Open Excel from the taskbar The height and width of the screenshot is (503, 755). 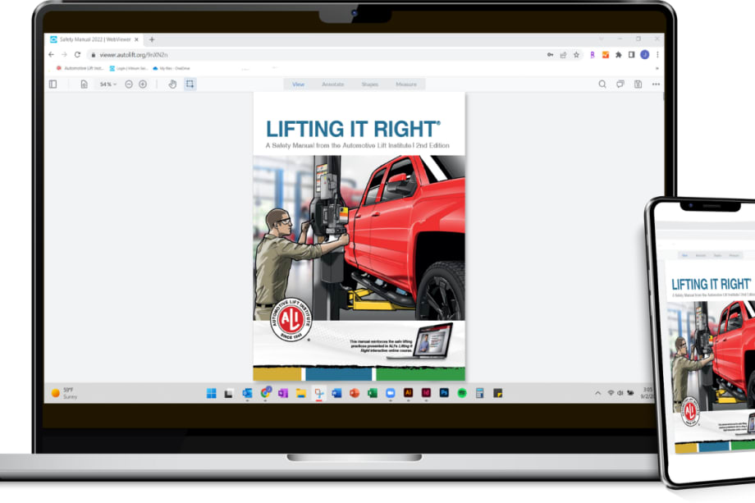(373, 393)
